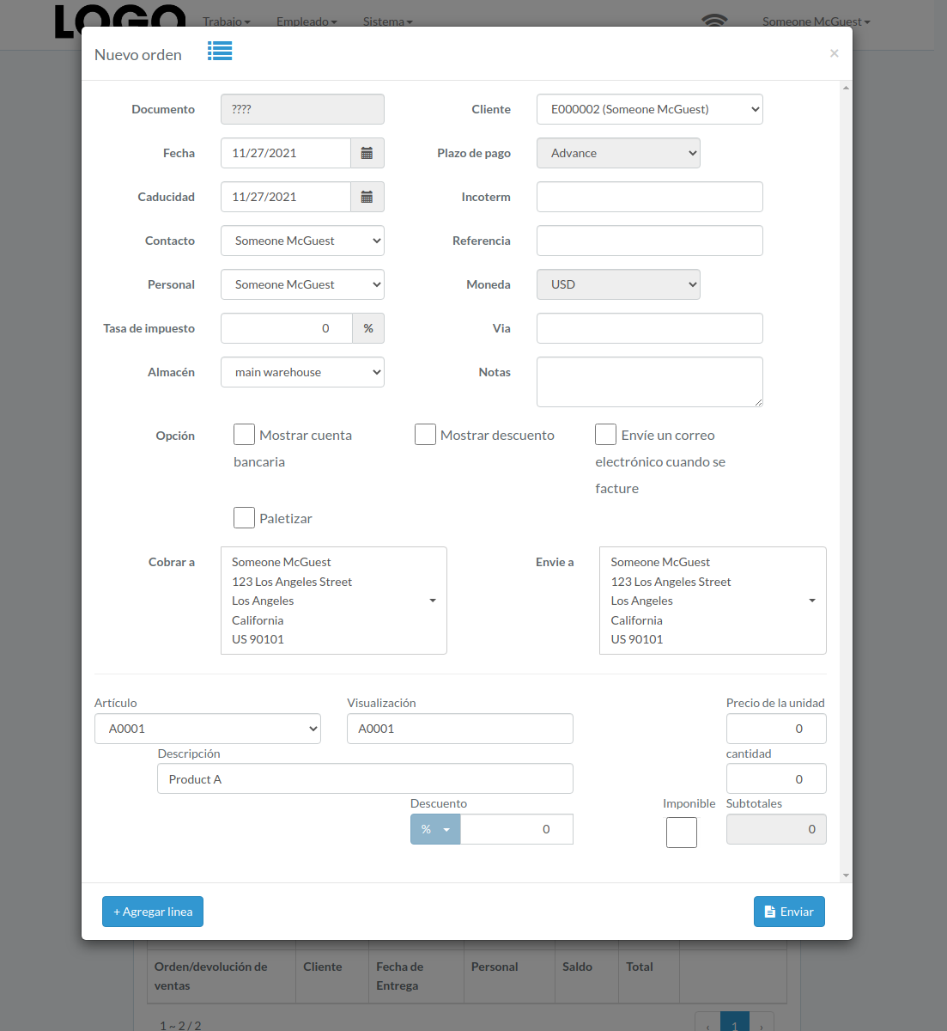Focus the Tasa de impuesto value field

point(287,328)
